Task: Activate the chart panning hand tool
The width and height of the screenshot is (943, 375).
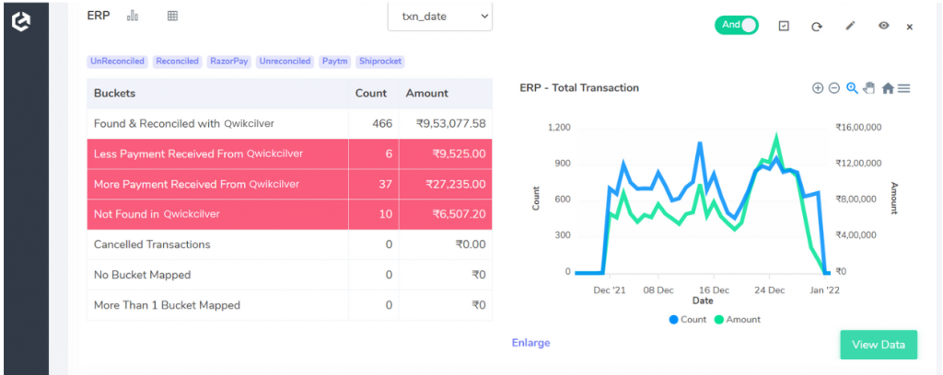Action: 868,88
